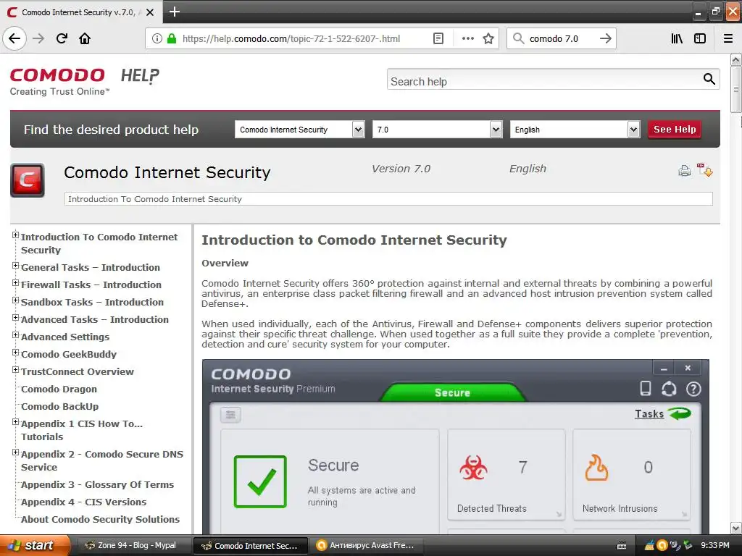Open page actions three-dot menu
Screen dimensions: 742x556
pos(467,39)
